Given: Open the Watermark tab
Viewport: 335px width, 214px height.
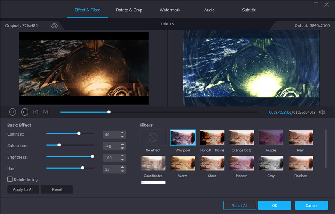Looking at the screenshot, I should pyautogui.click(x=170, y=10).
